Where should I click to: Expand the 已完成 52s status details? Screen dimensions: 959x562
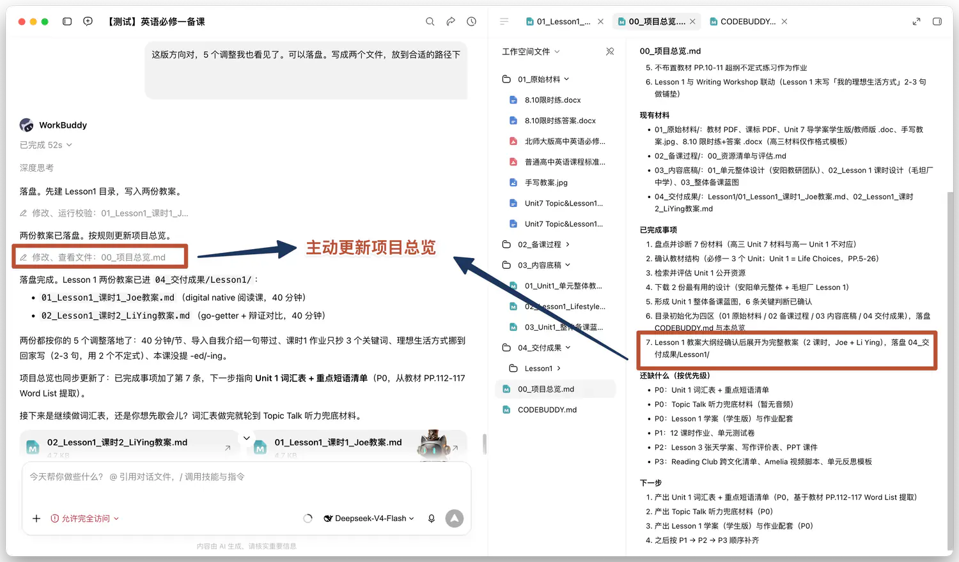coord(46,145)
